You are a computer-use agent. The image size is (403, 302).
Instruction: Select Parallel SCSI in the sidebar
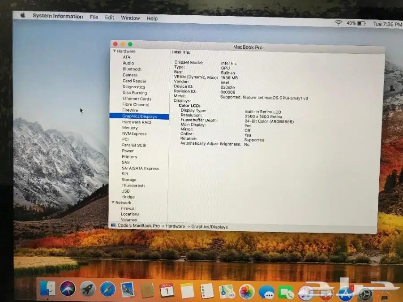coord(134,145)
